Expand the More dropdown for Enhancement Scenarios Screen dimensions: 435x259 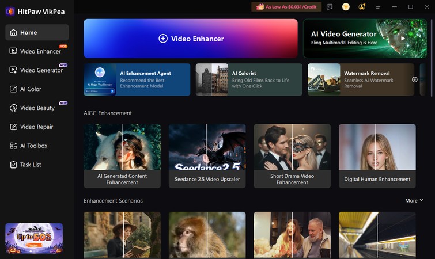[414, 200]
